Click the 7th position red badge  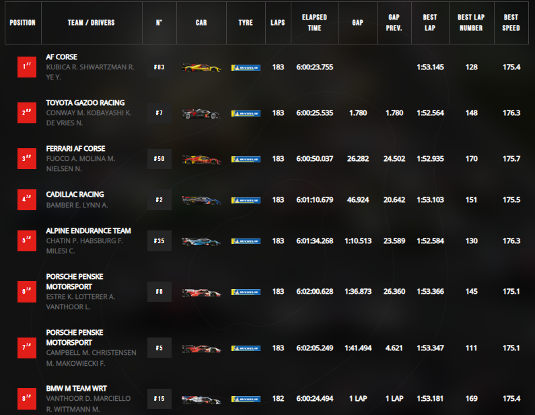pyautogui.click(x=27, y=348)
